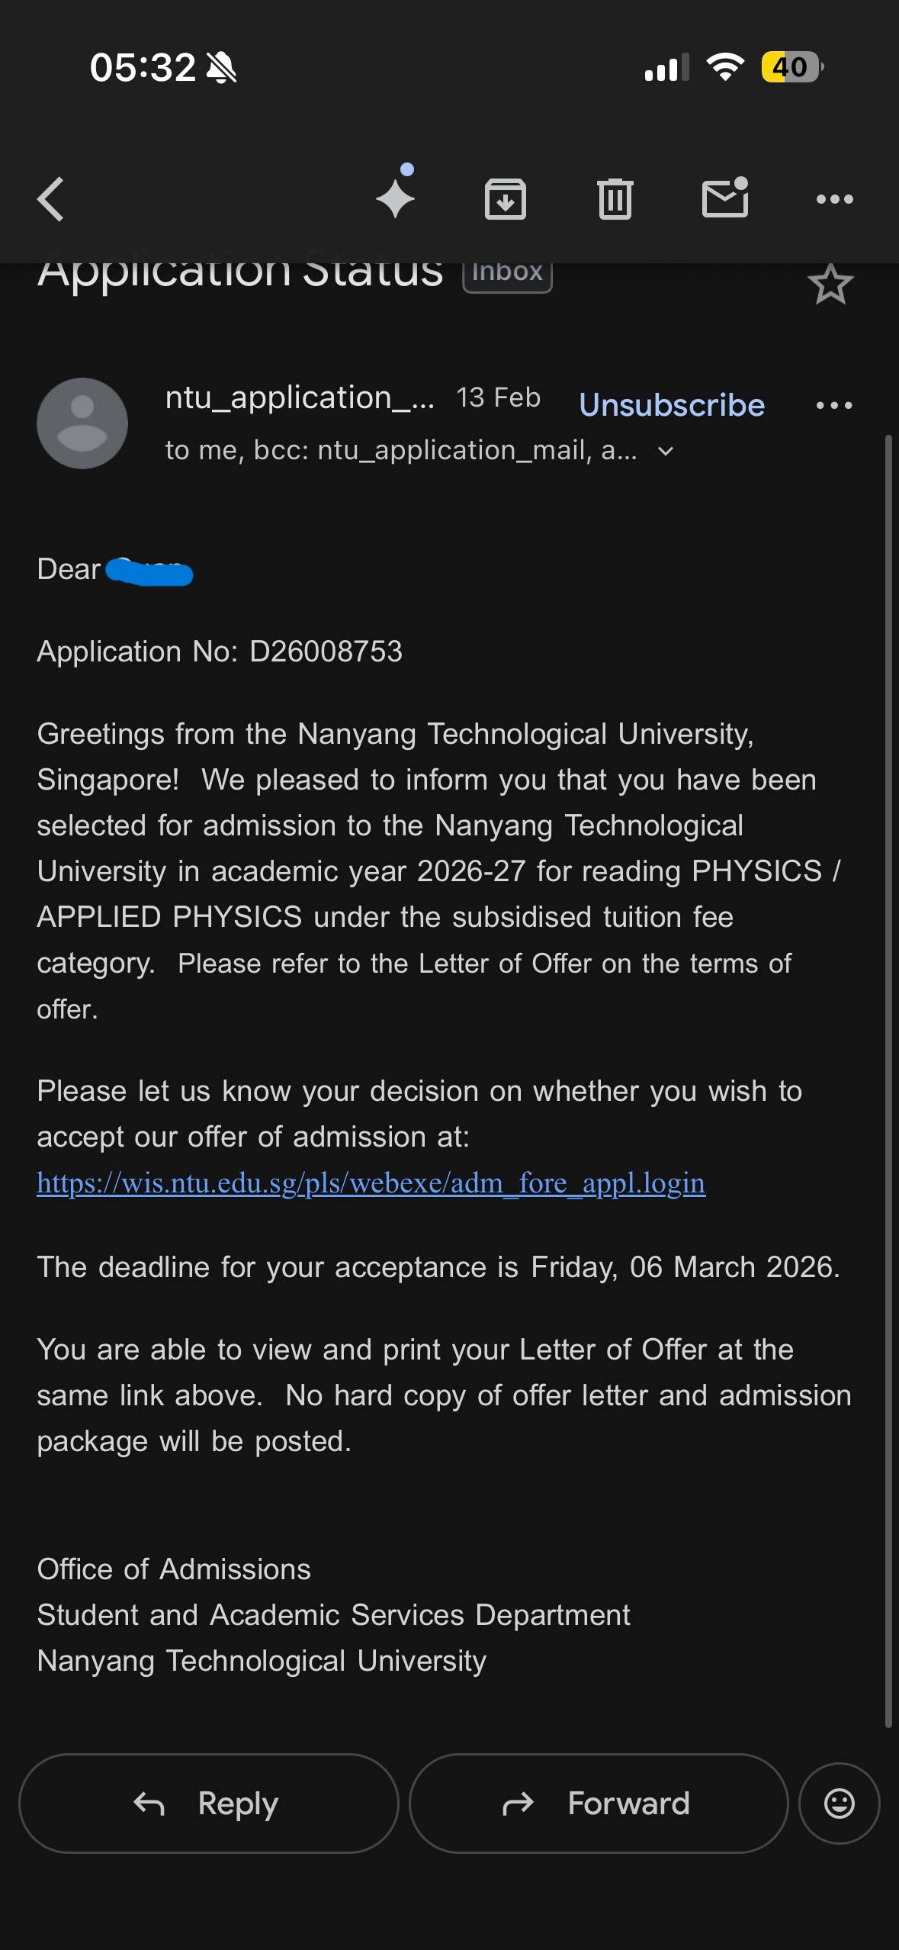
Task: Forward the admission email
Action: point(599,1804)
